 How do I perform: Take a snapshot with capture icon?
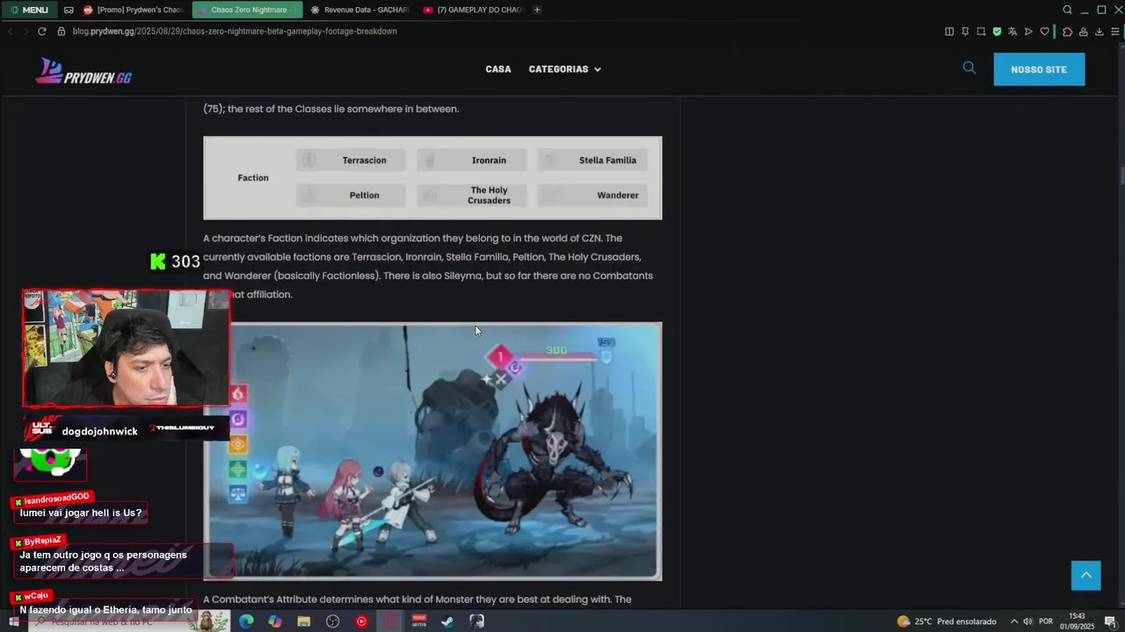click(981, 32)
